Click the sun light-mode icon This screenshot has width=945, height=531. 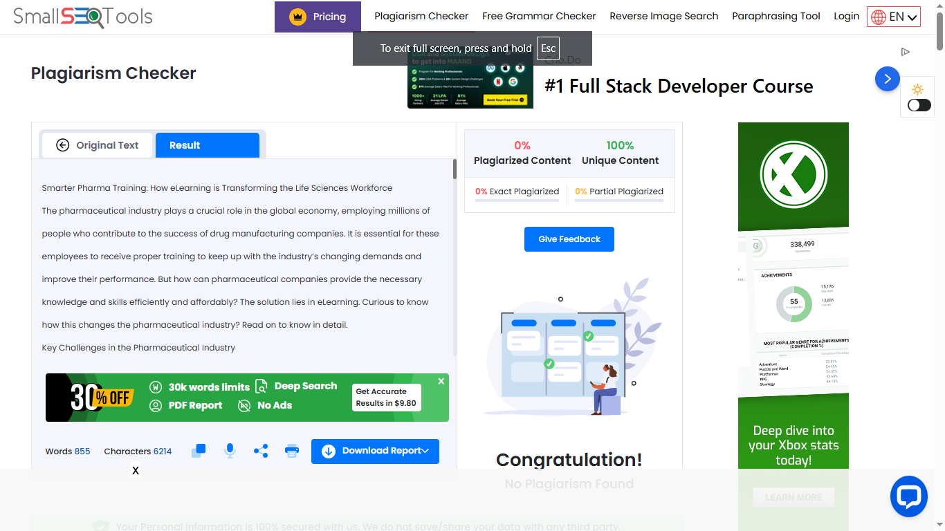tap(917, 89)
